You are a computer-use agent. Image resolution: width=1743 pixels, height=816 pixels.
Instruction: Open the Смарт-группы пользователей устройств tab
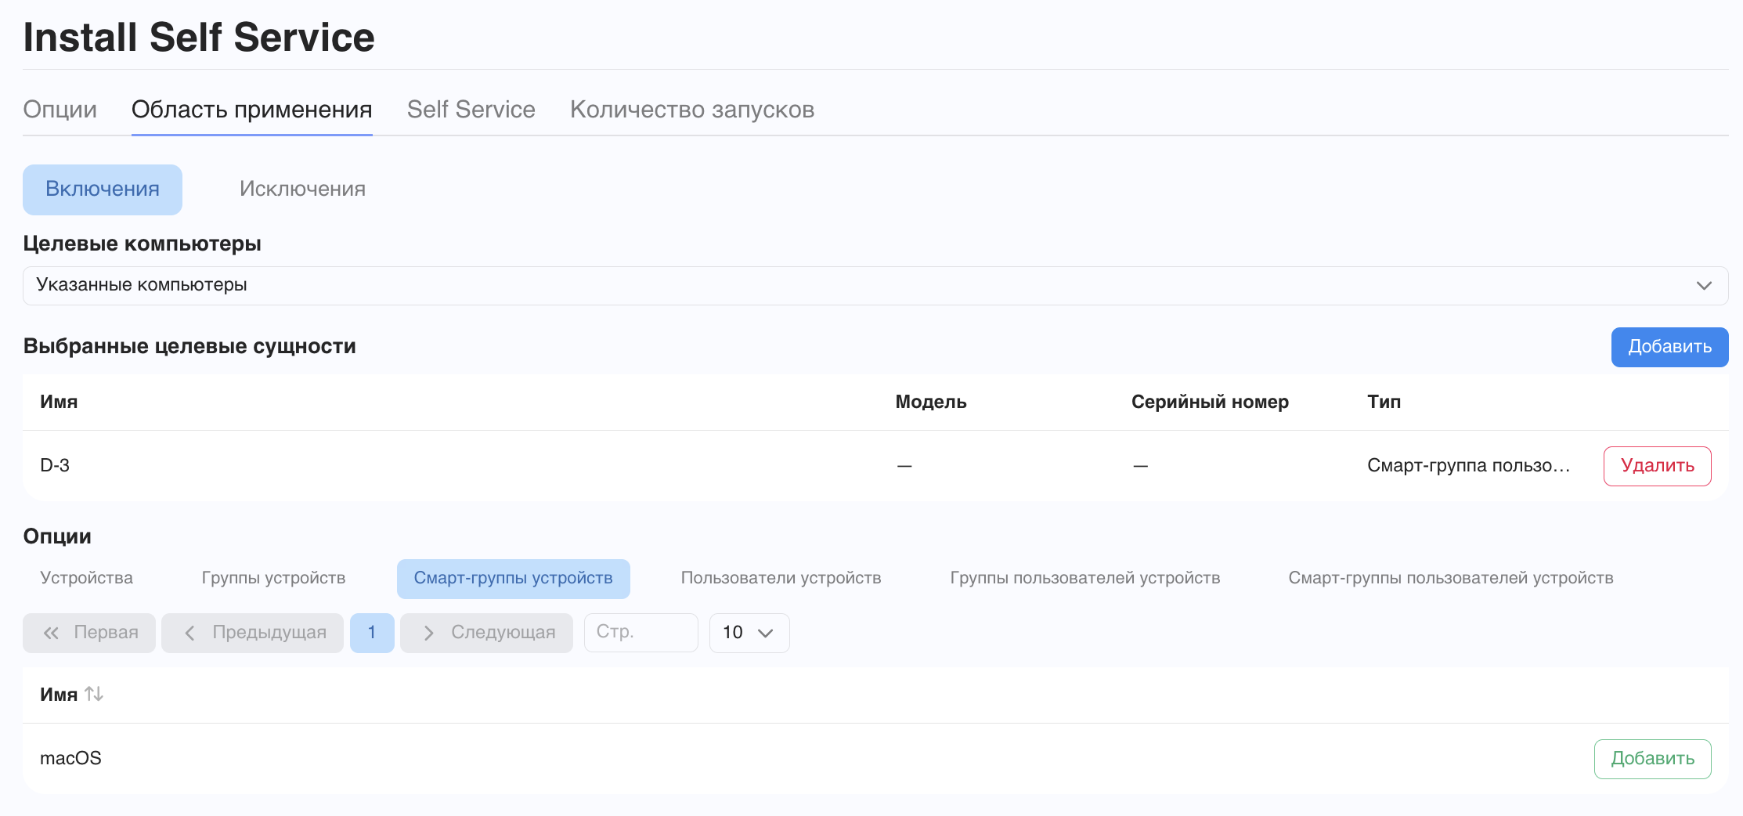tap(1451, 579)
